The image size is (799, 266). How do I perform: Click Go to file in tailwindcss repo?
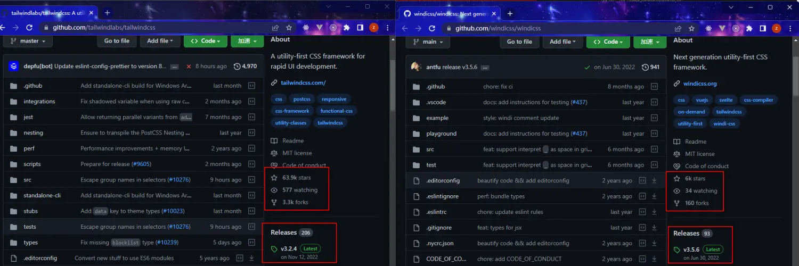tap(117, 41)
